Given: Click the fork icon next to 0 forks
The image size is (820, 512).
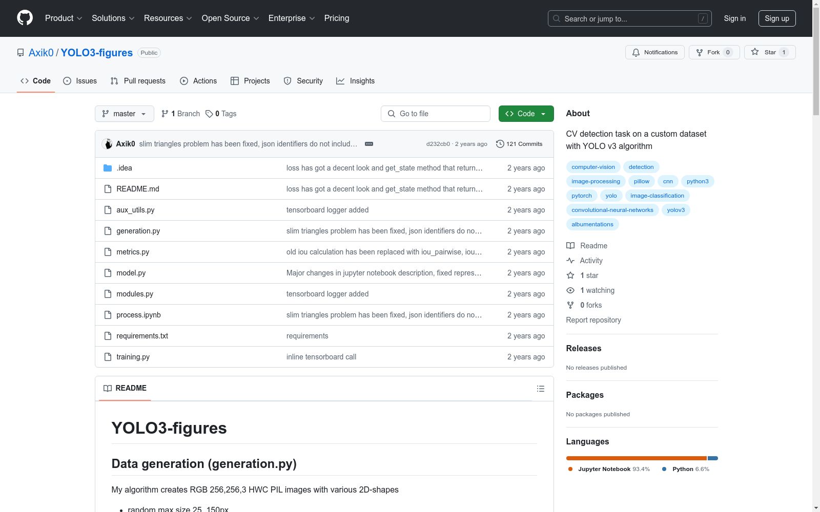Looking at the screenshot, I should click(570, 305).
